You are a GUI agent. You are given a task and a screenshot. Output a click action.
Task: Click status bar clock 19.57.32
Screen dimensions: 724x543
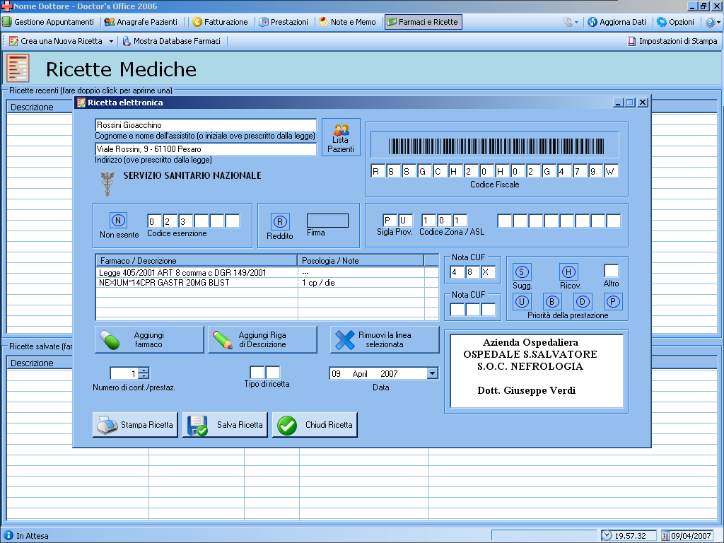tap(629, 536)
